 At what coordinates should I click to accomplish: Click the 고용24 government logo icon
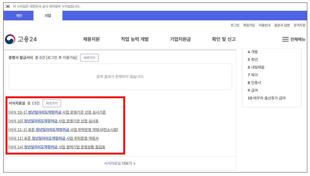click(10, 39)
